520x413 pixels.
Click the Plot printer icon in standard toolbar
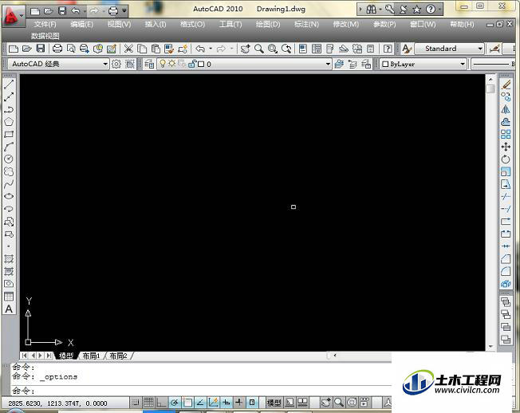coord(57,49)
